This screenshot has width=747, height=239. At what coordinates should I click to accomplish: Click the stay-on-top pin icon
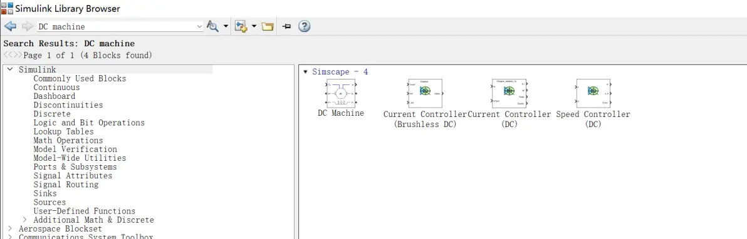286,27
